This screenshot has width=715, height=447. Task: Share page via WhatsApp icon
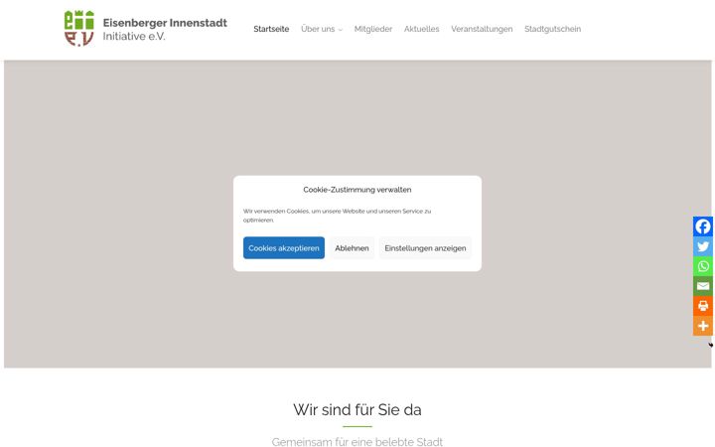(703, 266)
